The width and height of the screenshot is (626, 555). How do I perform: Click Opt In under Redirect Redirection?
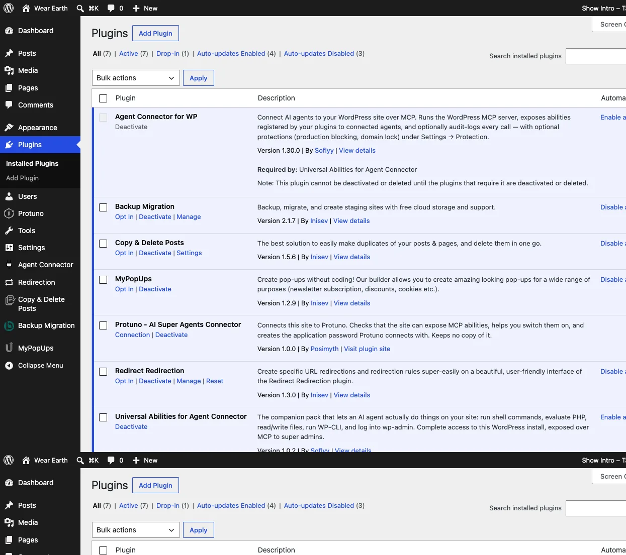124,381
